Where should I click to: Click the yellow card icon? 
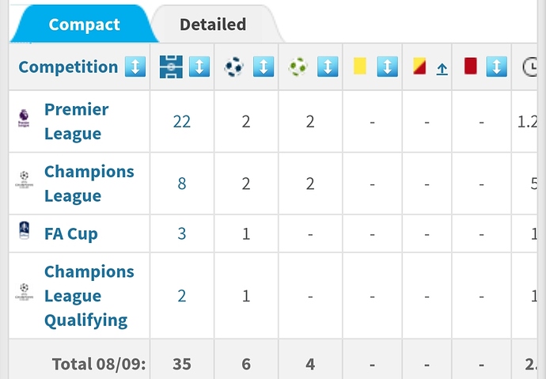coord(360,66)
